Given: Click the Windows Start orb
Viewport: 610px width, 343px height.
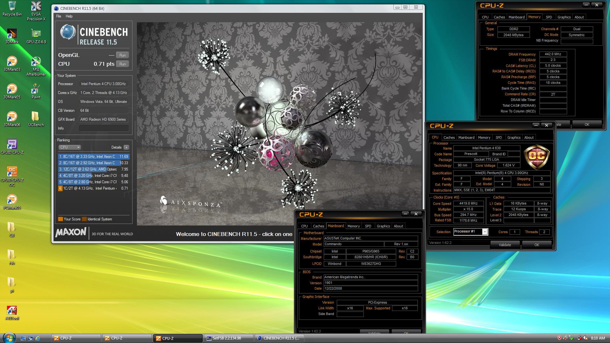Looking at the screenshot, I should (9, 338).
